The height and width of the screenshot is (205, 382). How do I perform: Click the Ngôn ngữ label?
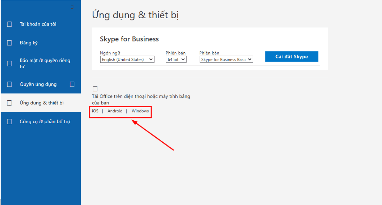tap(110, 53)
